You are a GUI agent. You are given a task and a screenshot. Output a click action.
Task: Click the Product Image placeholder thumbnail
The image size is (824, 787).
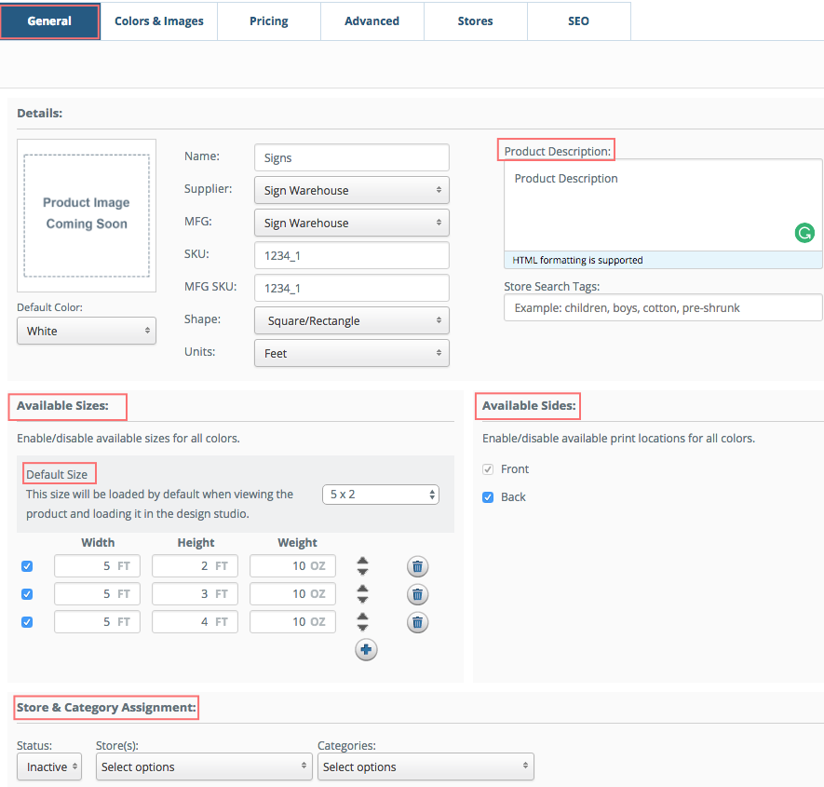click(87, 215)
